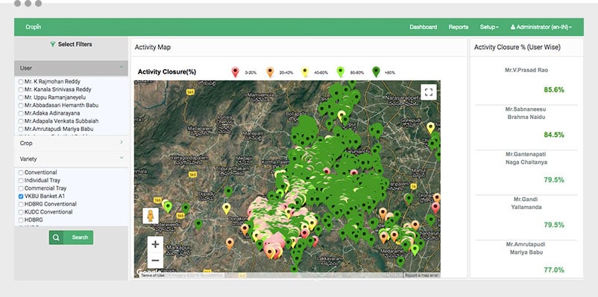The width and height of the screenshot is (598, 297).
Task: Check the Individual Tray variety
Action: point(21,181)
